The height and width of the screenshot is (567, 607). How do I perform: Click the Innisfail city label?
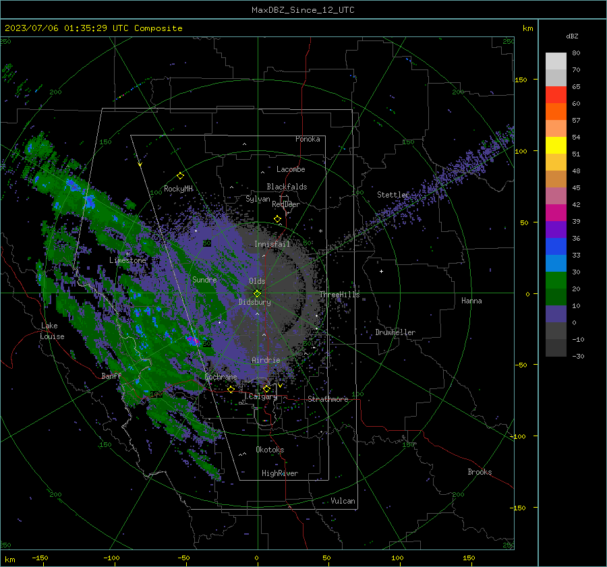272,244
